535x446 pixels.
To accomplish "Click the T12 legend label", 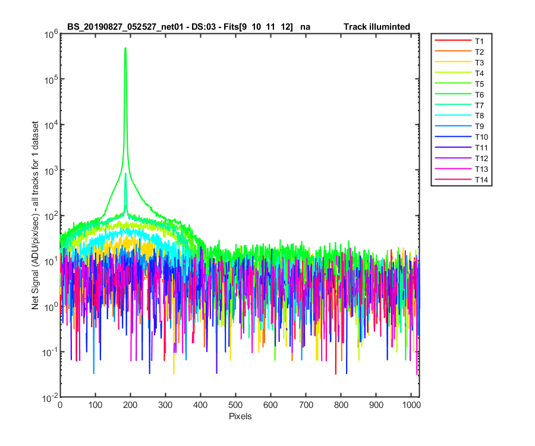I will 481,158.
